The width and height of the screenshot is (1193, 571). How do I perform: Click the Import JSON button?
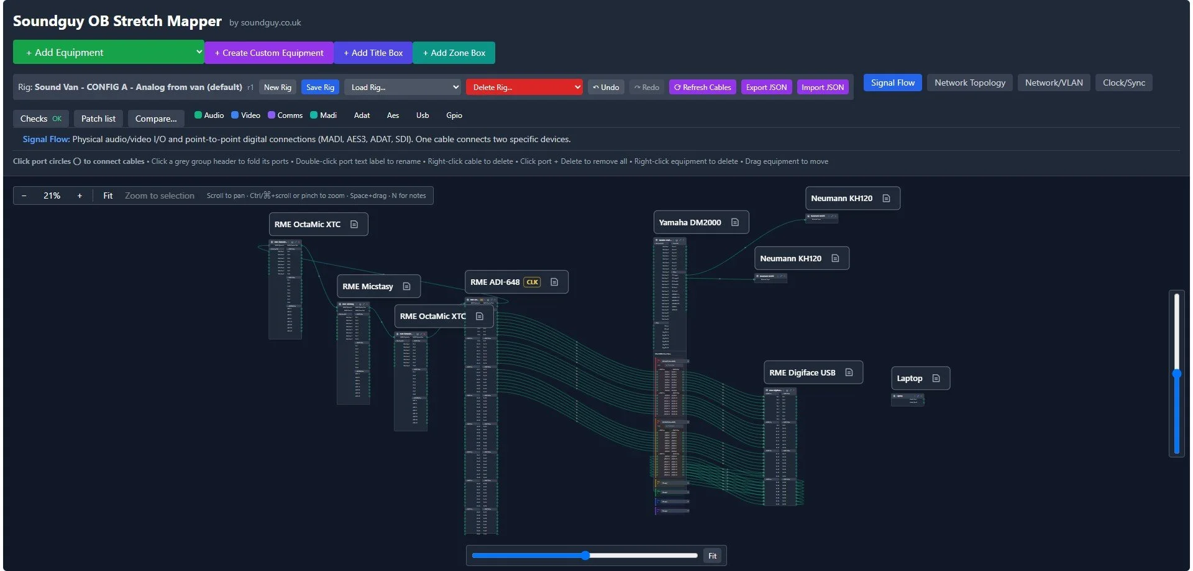823,87
